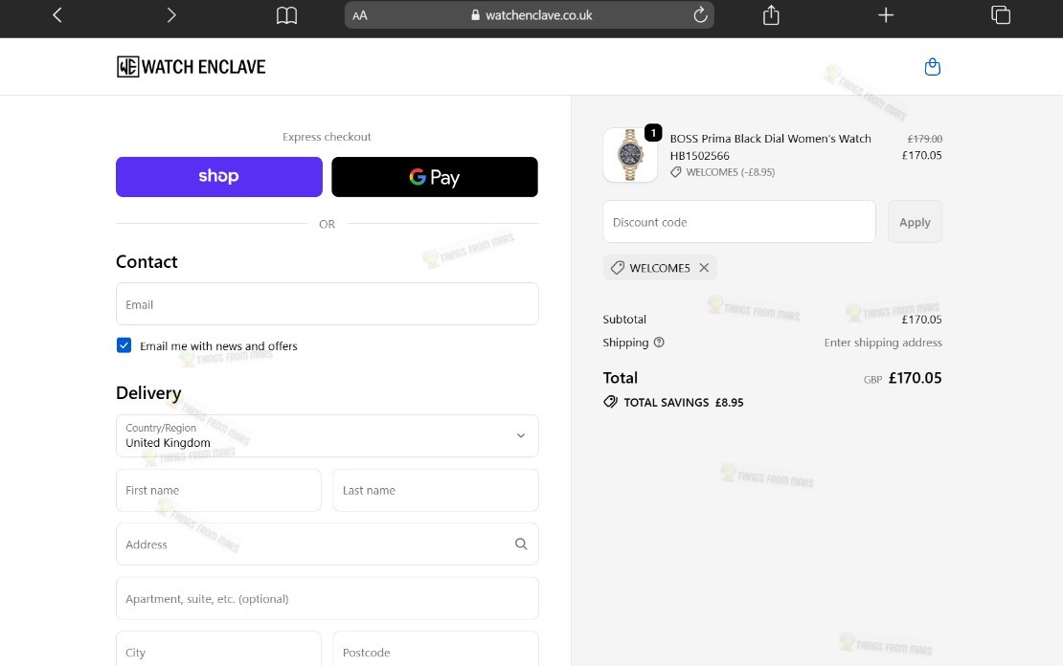Click the Address field
This screenshot has height=666, width=1063.
(x=328, y=544)
